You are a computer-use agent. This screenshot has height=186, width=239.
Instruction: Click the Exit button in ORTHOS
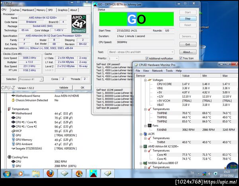pyautogui.click(x=188, y=44)
